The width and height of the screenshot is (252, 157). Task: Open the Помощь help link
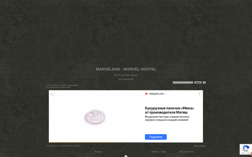coord(134,75)
